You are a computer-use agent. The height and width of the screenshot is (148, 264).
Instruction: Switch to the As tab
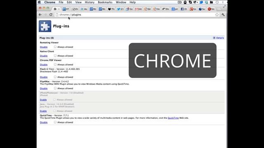84,9
